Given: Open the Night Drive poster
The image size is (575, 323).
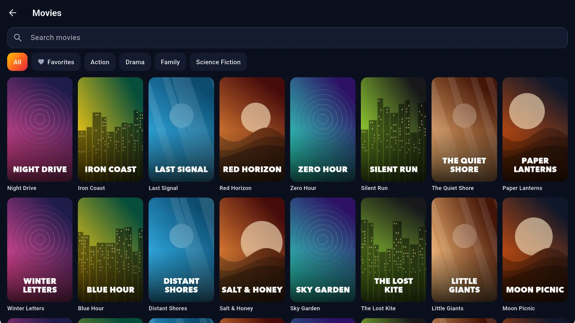Looking at the screenshot, I should (40, 130).
